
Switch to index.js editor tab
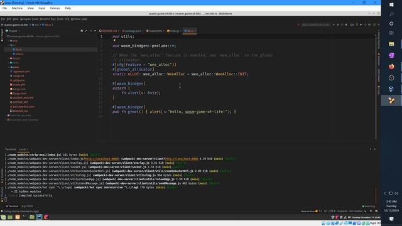click(x=174, y=31)
